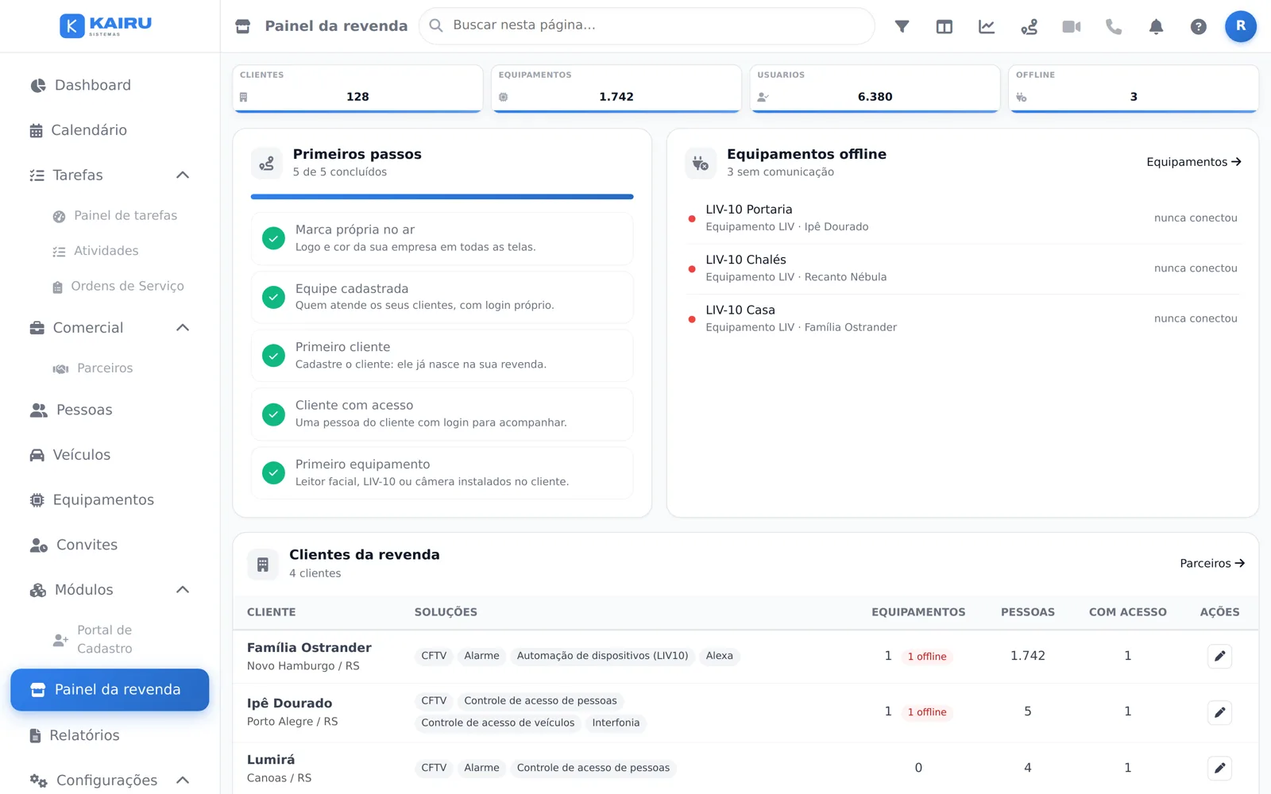
Task: Follow the Parceiros arrow link
Action: pos(1212,564)
